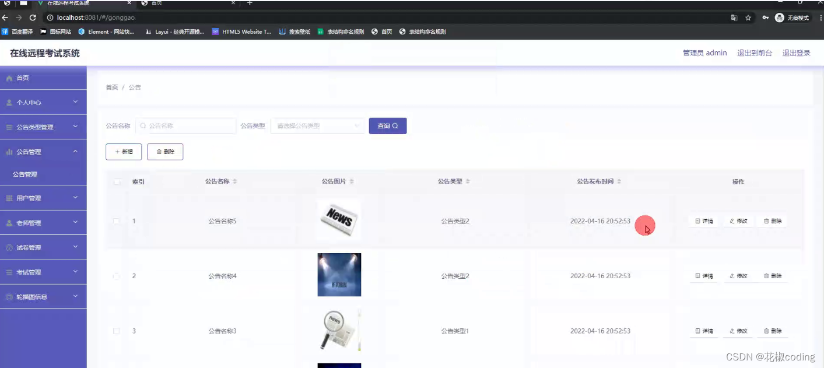The width and height of the screenshot is (824, 368).
Task: Click the 退出登录 link
Action: point(796,52)
